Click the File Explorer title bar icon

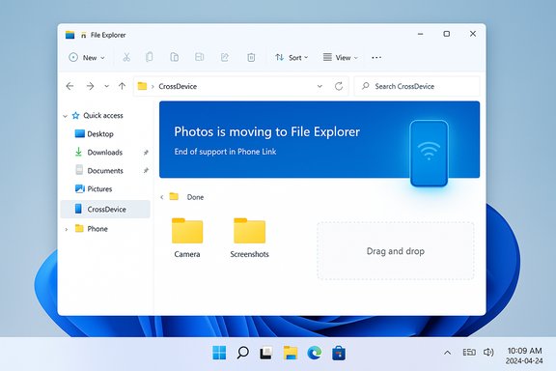pyautogui.click(x=69, y=35)
